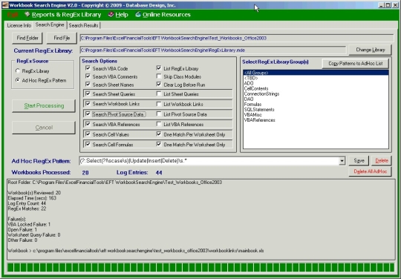This screenshot has width=401, height=279.
Task: Toggle Search VBA Code checkbox
Action: 88,68
